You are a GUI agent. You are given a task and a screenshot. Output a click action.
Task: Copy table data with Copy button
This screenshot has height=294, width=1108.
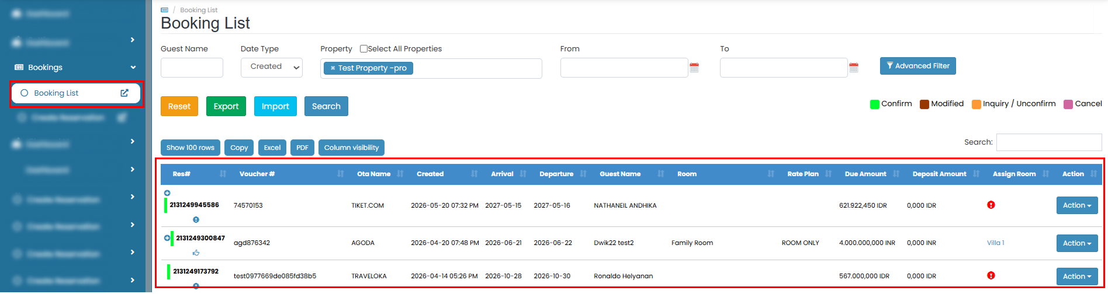[x=239, y=148]
